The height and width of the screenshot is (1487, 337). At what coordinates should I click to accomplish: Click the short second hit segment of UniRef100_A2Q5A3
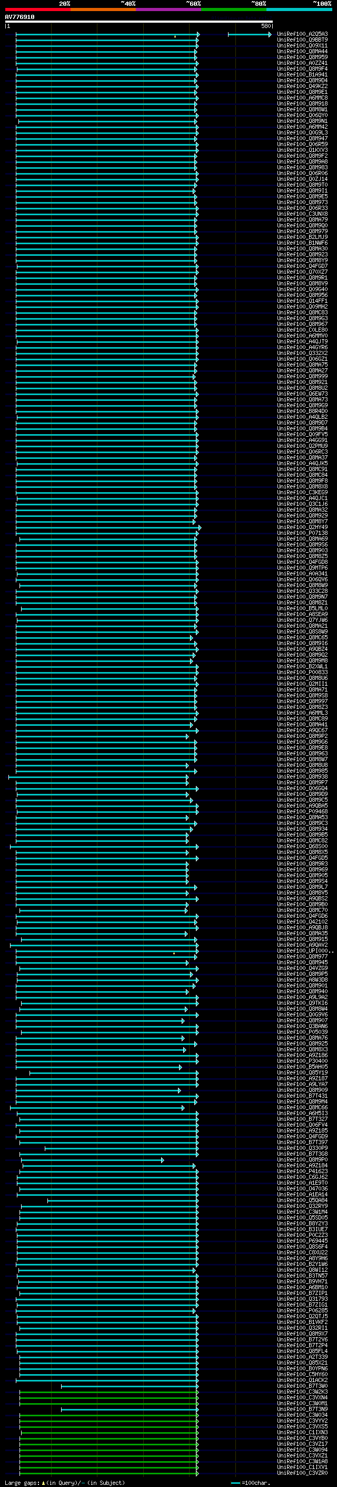pos(250,35)
